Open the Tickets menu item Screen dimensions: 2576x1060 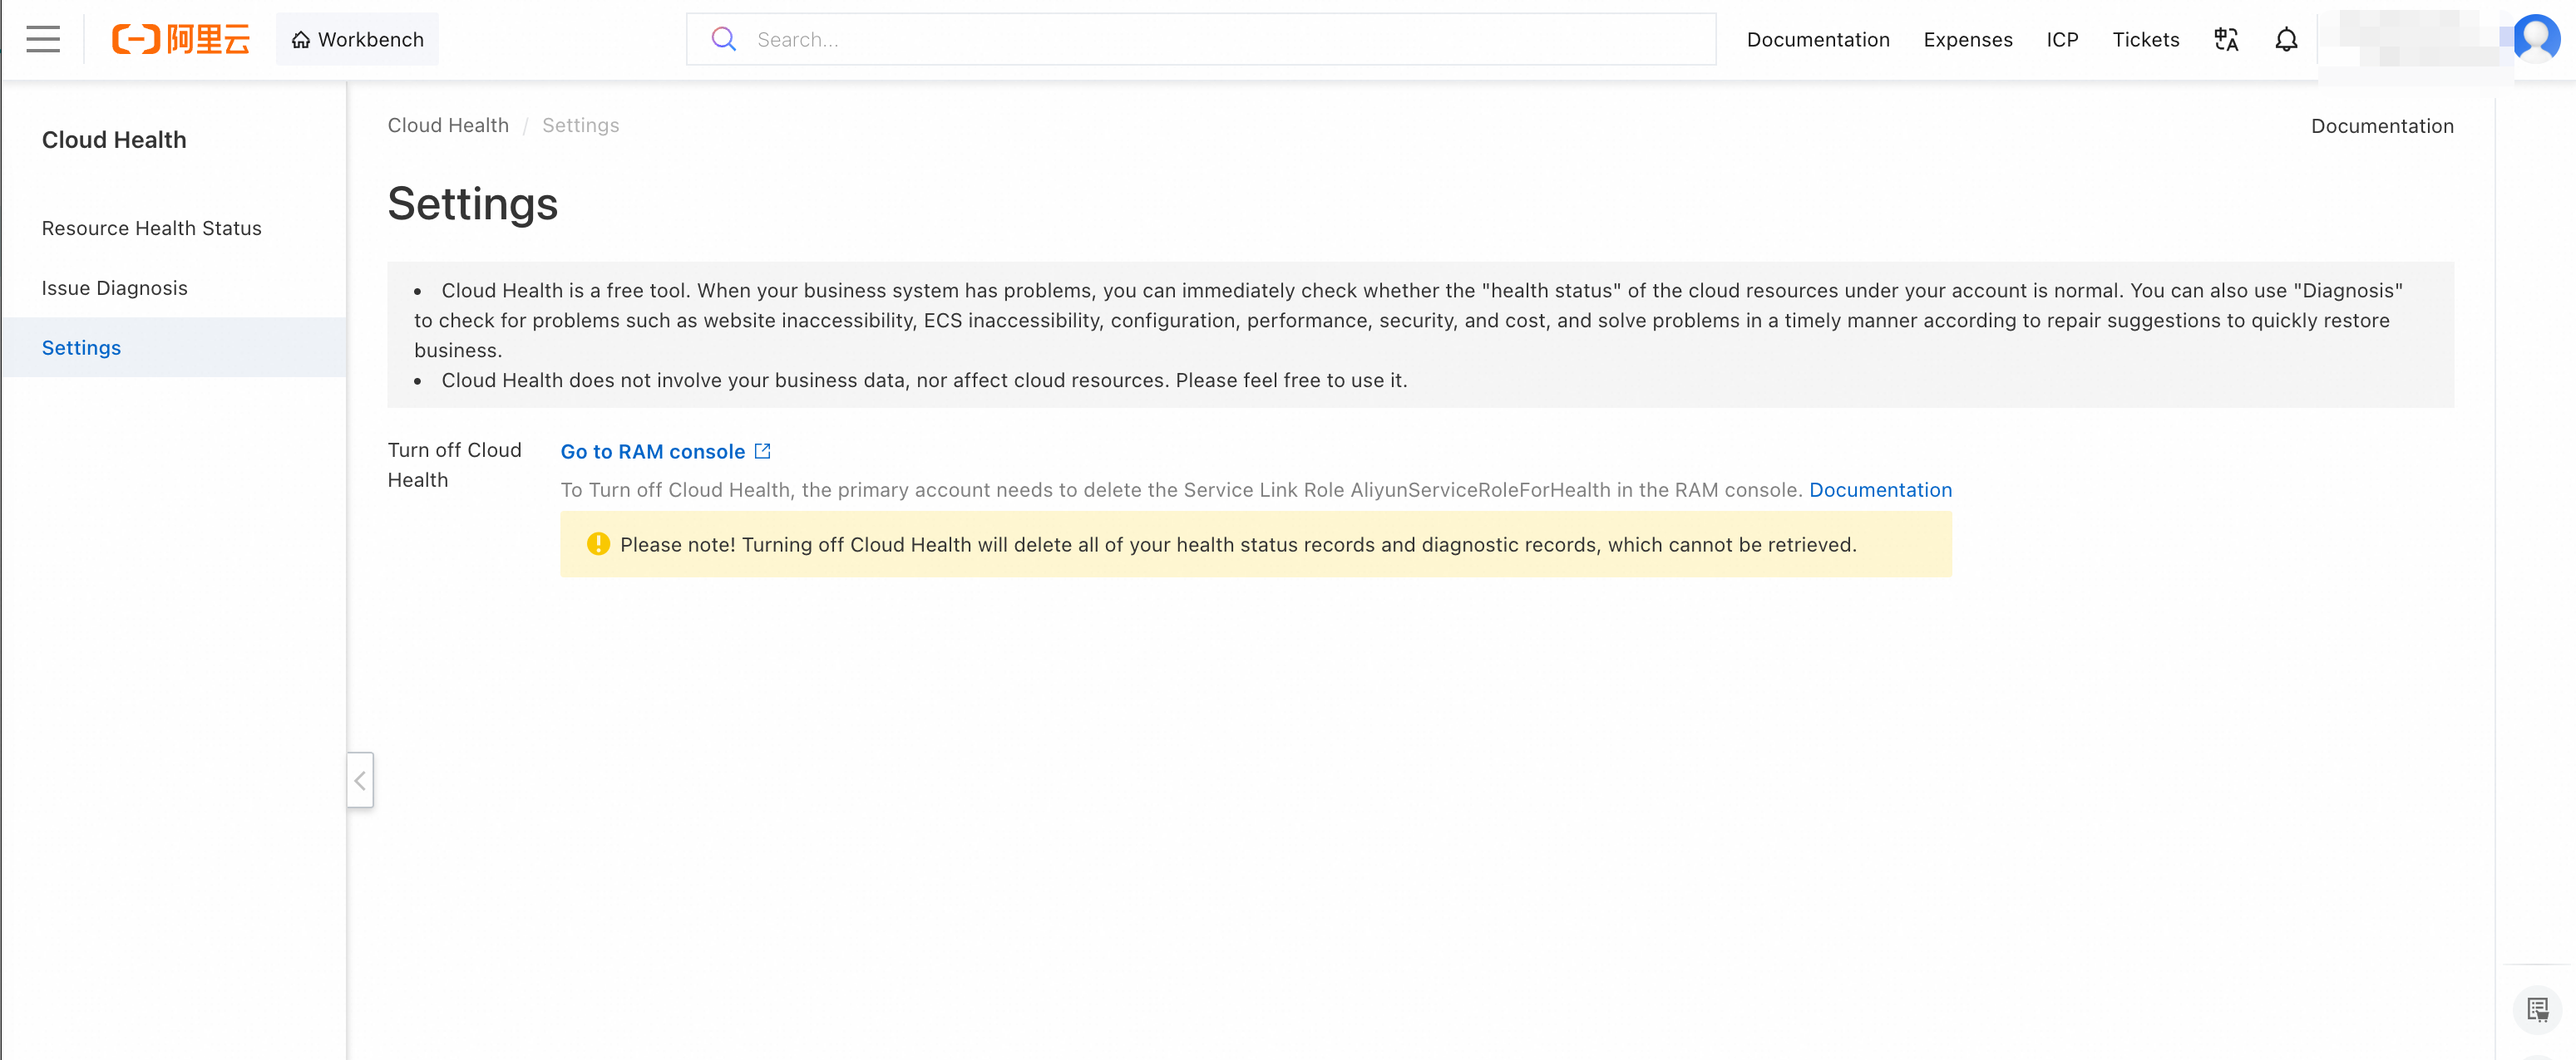(2145, 39)
